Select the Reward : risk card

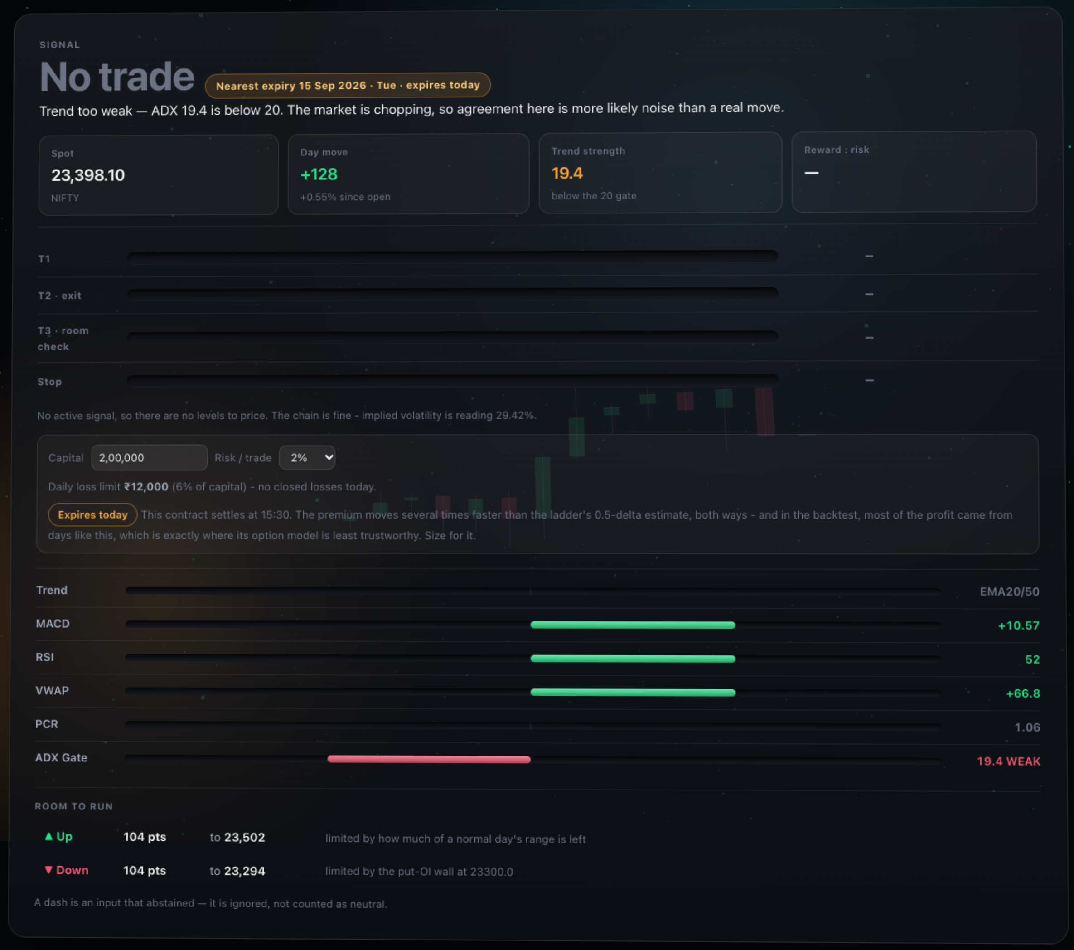click(x=914, y=172)
